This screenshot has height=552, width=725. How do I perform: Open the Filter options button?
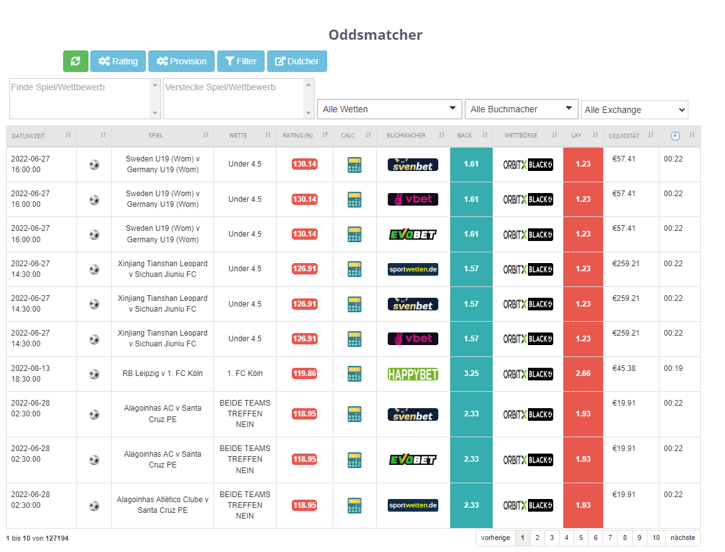pyautogui.click(x=241, y=61)
